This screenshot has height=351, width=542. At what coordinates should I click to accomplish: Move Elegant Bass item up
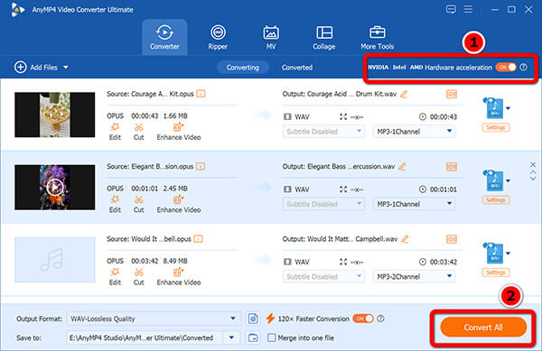tap(533, 171)
